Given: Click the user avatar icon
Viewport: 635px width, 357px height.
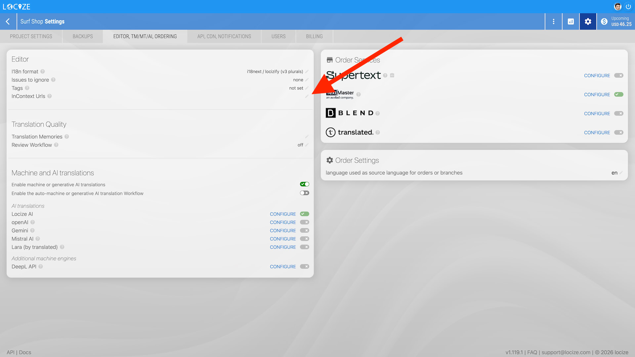Looking at the screenshot, I should pyautogui.click(x=617, y=7).
